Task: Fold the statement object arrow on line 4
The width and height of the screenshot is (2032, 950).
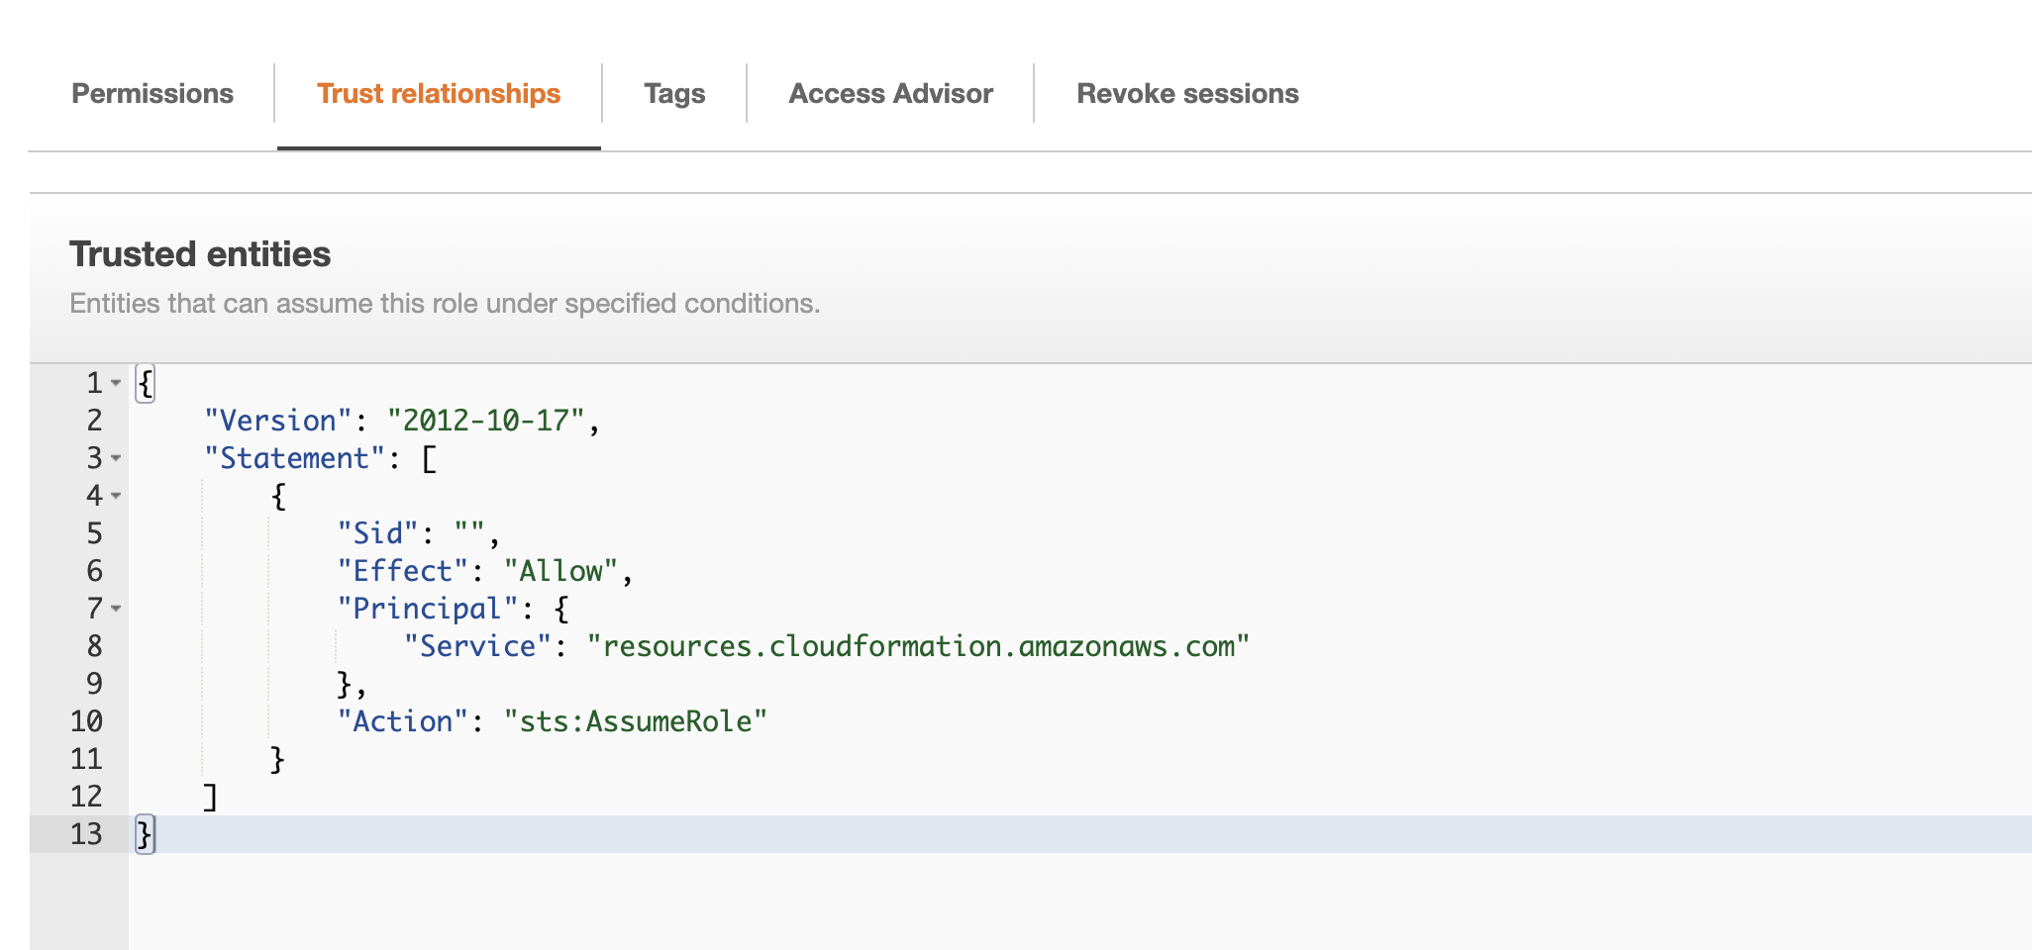Action: point(116,496)
